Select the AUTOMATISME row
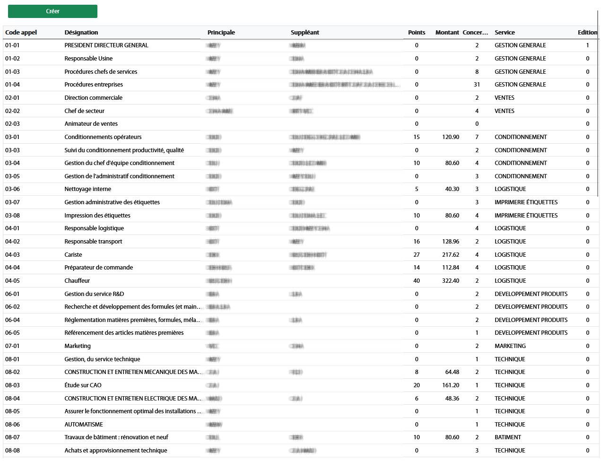The width and height of the screenshot is (601, 461). coord(301,425)
